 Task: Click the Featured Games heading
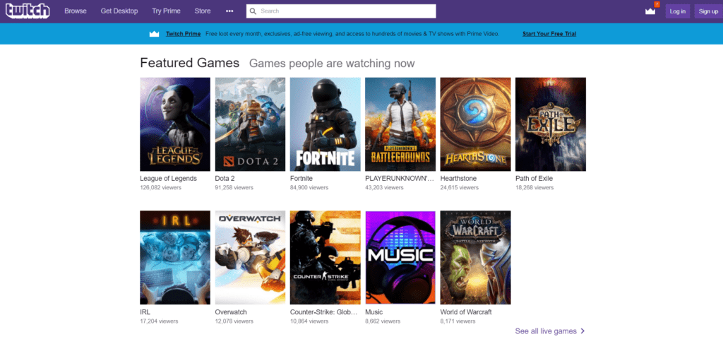click(x=189, y=63)
